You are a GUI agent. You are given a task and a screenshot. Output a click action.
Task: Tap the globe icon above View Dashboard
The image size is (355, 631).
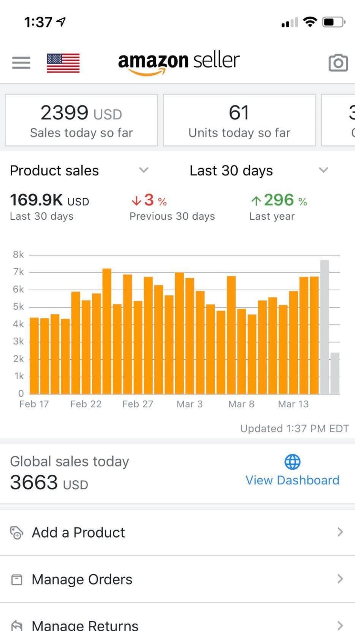click(292, 461)
